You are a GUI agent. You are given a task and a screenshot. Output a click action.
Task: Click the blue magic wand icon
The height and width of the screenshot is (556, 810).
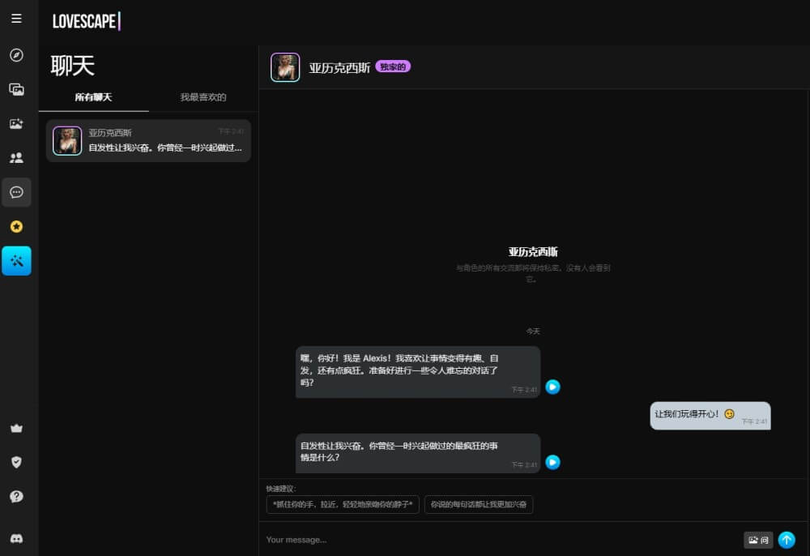coord(16,261)
